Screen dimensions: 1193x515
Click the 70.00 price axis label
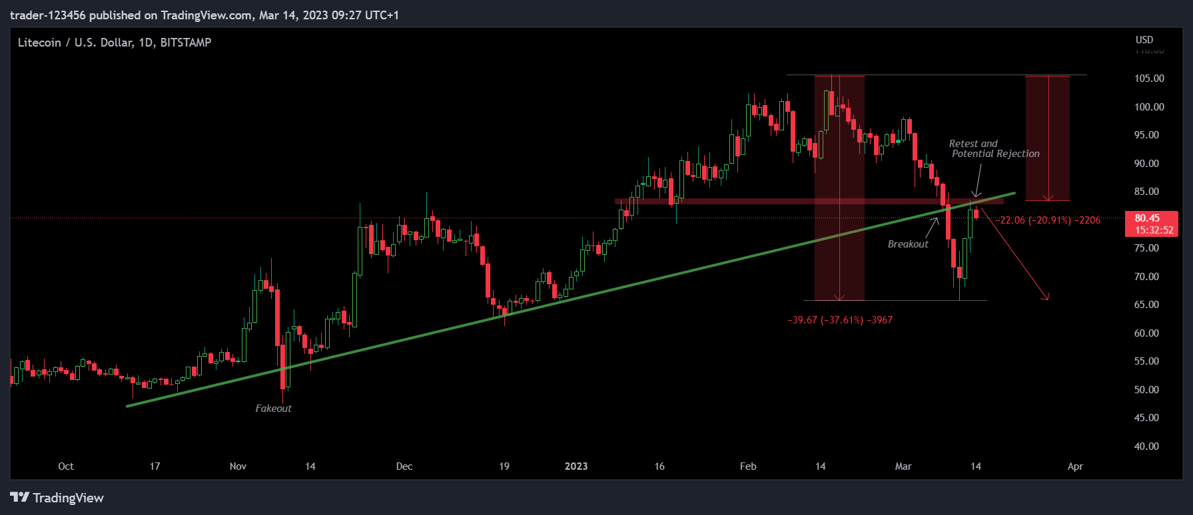(x=1147, y=277)
